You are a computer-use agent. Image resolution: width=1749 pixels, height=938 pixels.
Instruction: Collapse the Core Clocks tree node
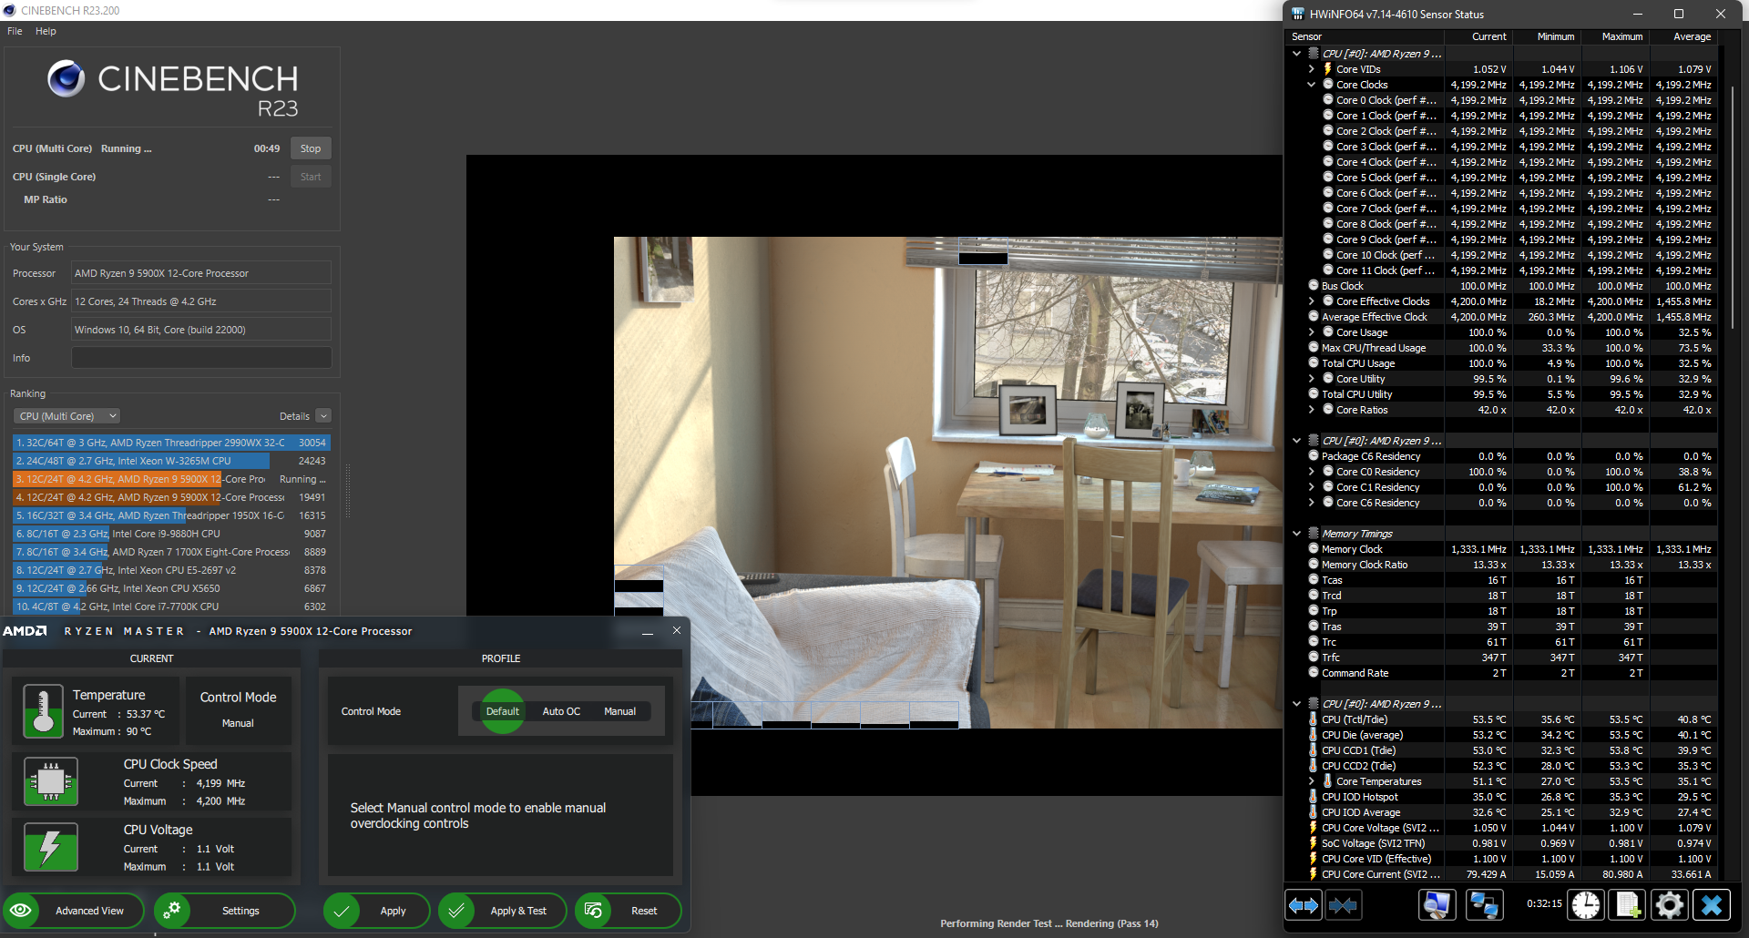[x=1312, y=85]
